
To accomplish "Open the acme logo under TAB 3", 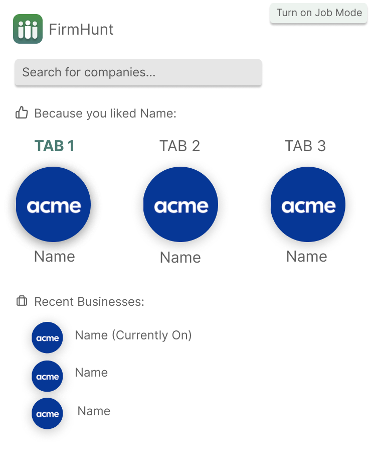I will pos(308,204).
